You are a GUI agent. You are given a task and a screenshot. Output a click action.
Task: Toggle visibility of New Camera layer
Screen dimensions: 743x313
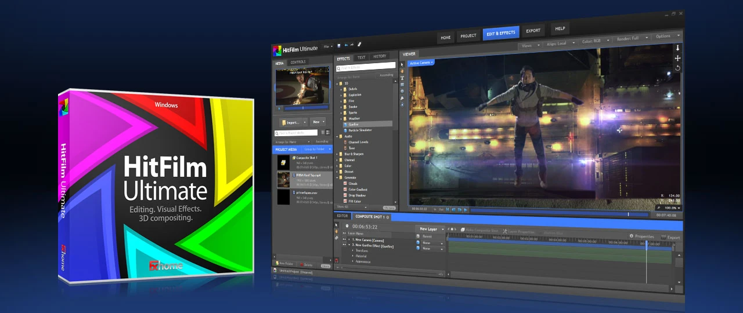pyautogui.click(x=344, y=239)
